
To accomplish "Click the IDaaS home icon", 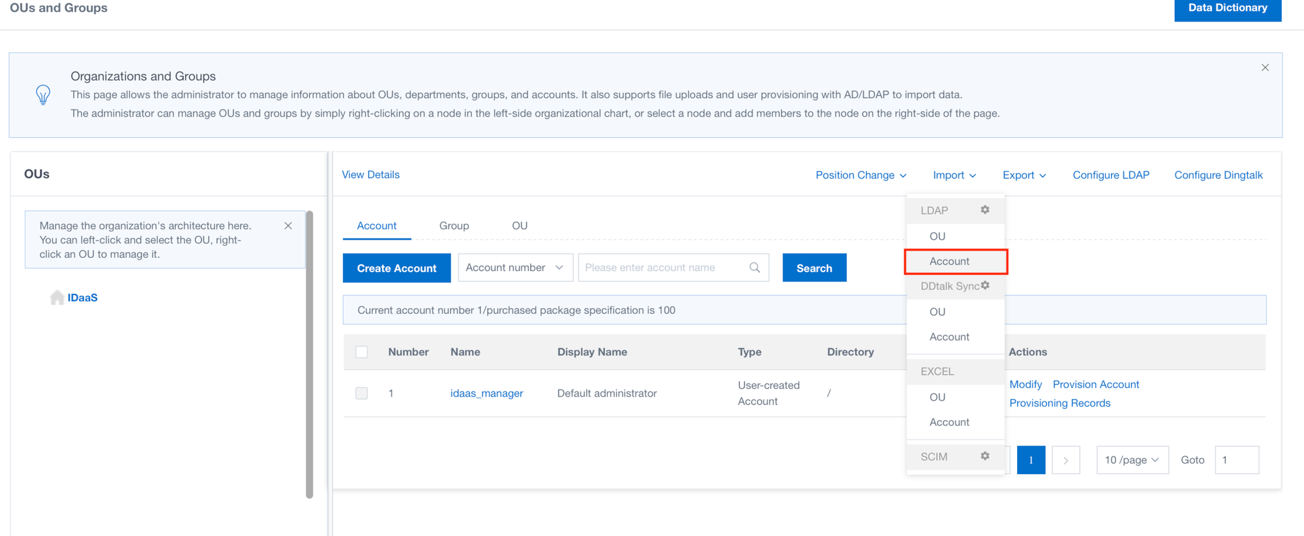I will point(57,298).
